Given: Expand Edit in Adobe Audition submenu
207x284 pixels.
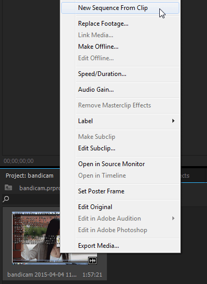Looking at the screenshot, I should [x=120, y=219].
